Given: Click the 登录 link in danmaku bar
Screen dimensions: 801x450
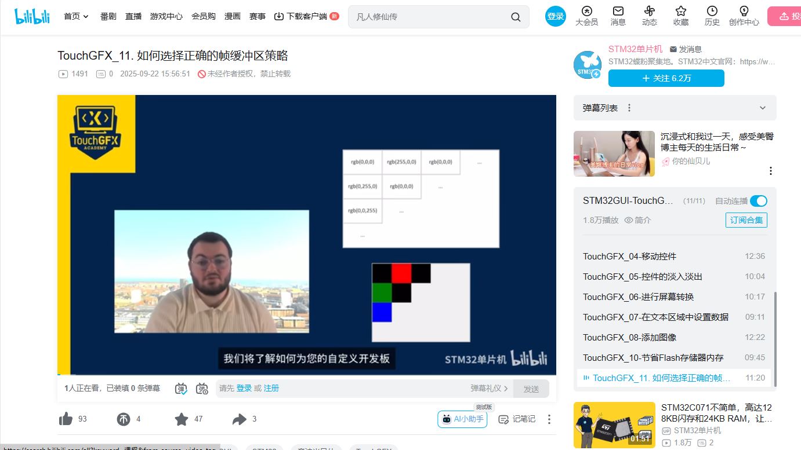Looking at the screenshot, I should tap(244, 388).
